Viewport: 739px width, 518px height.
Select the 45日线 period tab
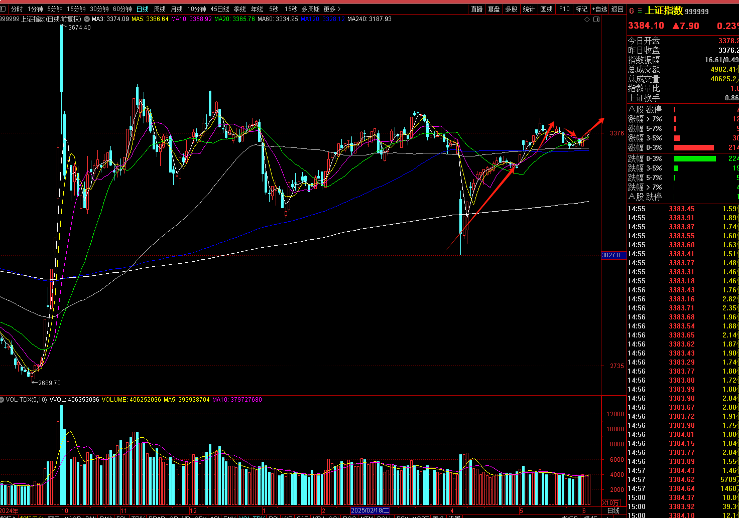click(x=220, y=9)
